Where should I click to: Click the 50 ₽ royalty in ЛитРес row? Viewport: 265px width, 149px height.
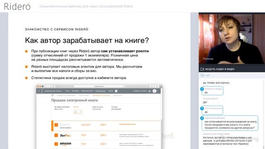pyautogui.click(x=84, y=135)
